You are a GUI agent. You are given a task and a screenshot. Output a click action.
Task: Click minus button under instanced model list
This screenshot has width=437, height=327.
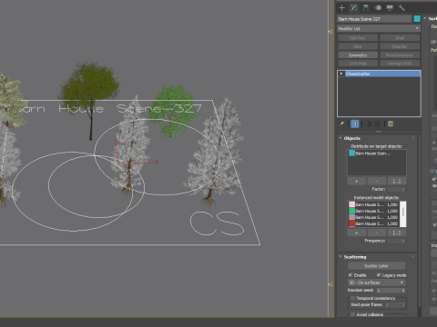pyautogui.click(x=377, y=233)
